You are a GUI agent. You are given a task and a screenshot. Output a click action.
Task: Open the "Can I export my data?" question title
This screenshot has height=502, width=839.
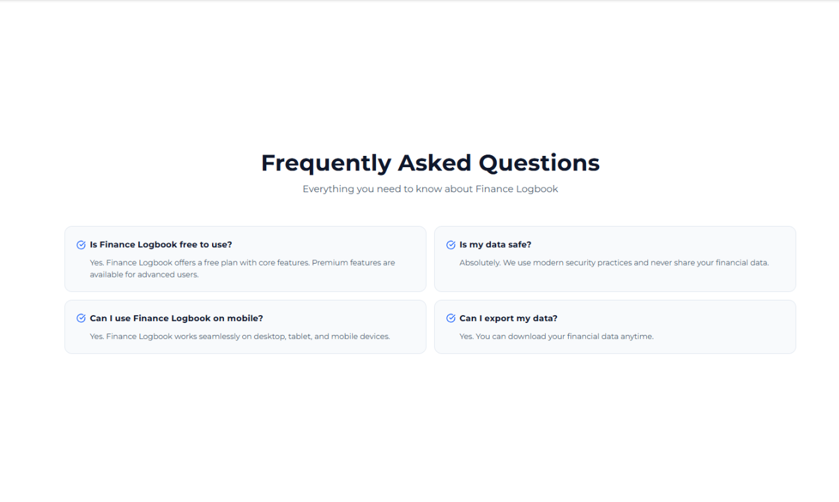(509, 318)
